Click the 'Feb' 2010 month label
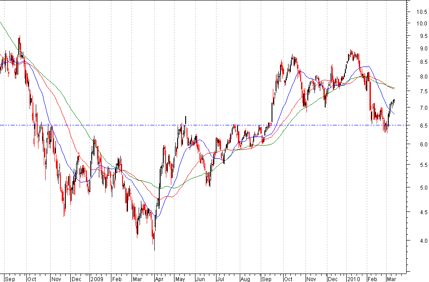The height and width of the screenshot is (282, 429). [x=372, y=279]
